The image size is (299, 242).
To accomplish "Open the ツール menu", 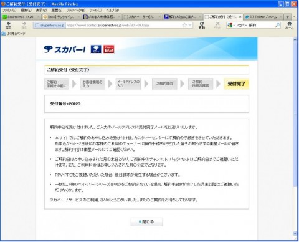I will coord(95,10).
